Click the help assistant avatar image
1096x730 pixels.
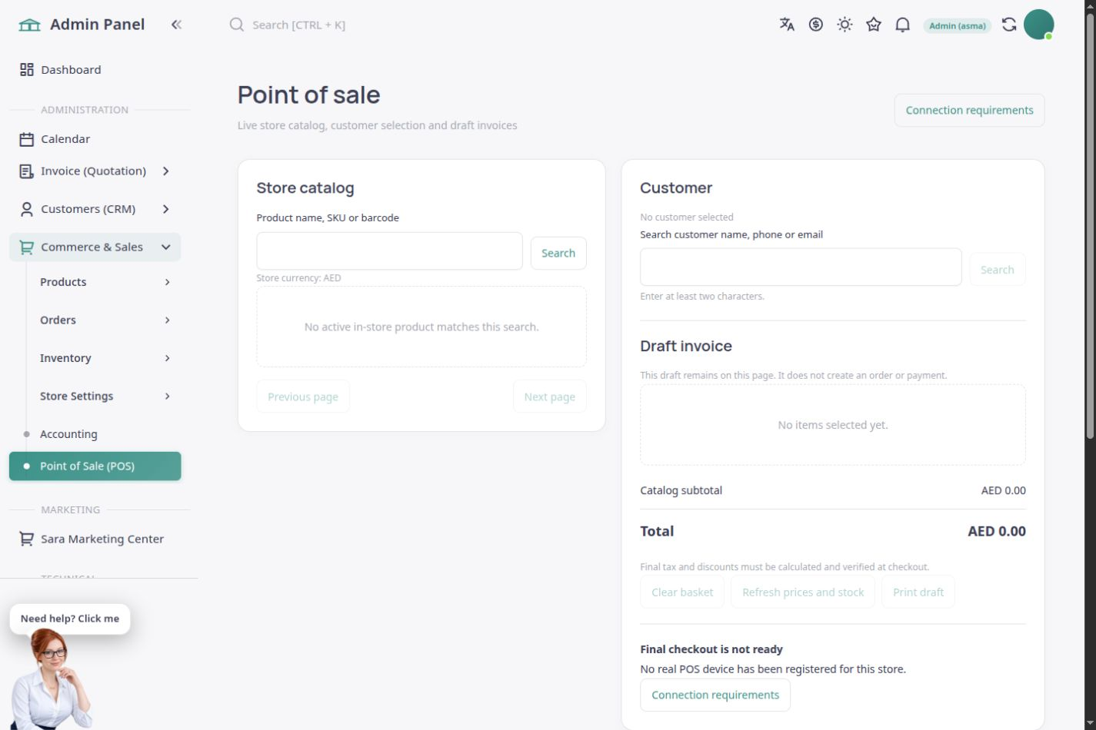click(52, 679)
